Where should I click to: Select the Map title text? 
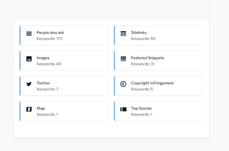41,108
